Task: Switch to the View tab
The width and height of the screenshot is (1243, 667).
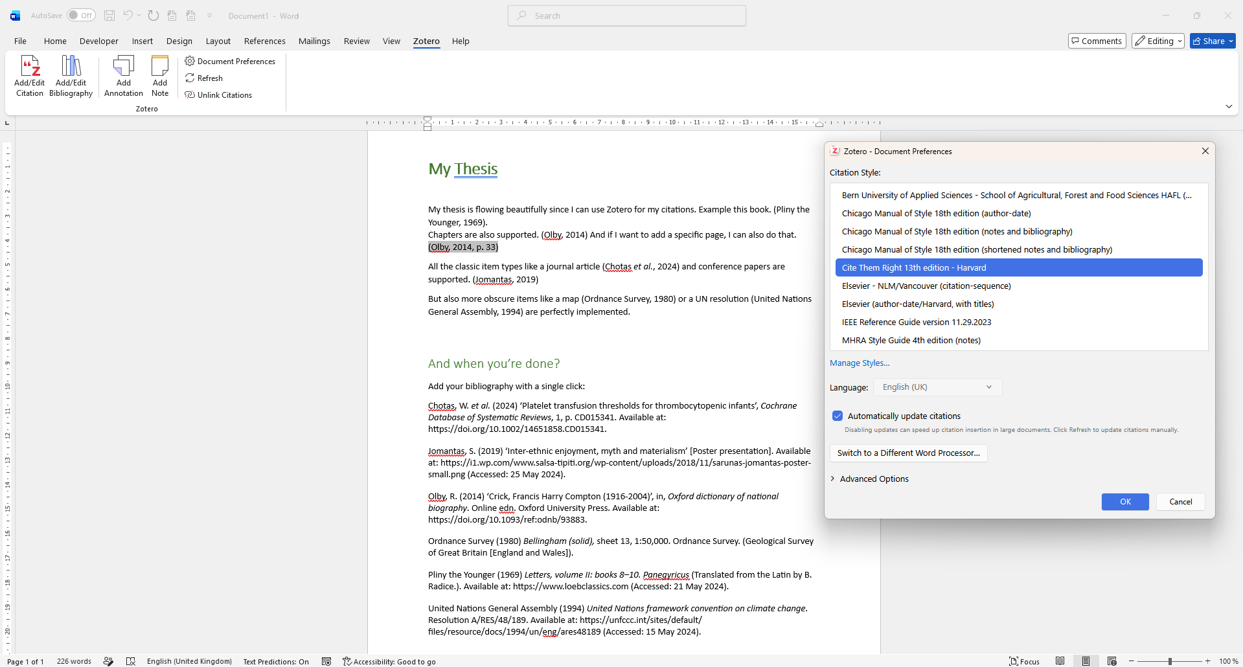Action: tap(391, 41)
